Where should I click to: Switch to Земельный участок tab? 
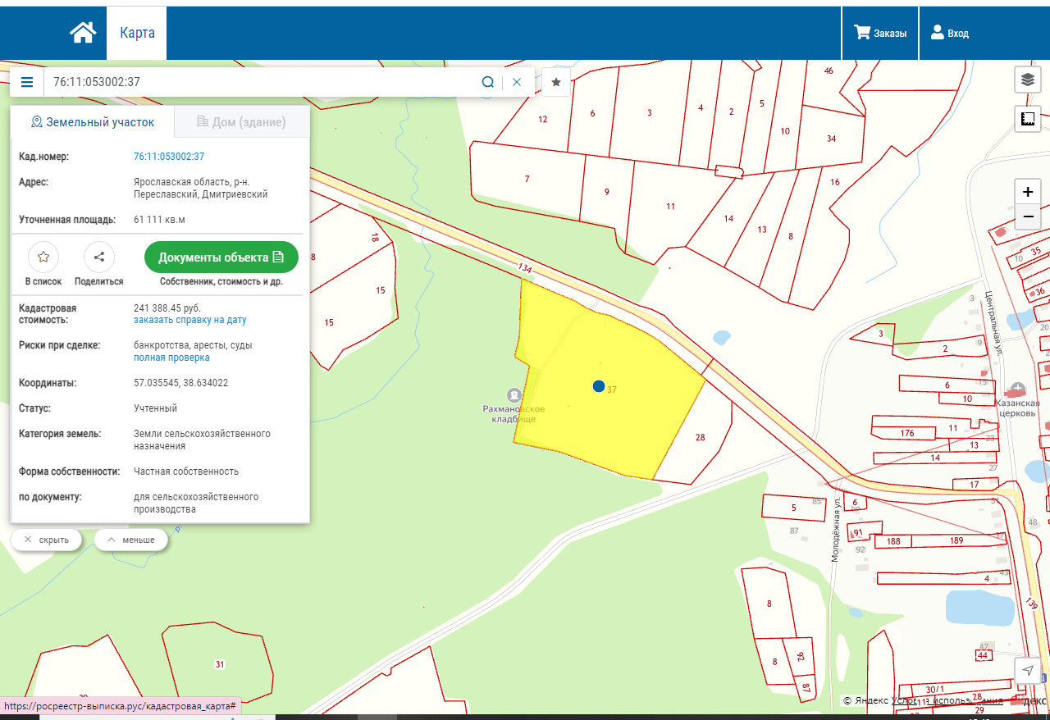(x=92, y=122)
